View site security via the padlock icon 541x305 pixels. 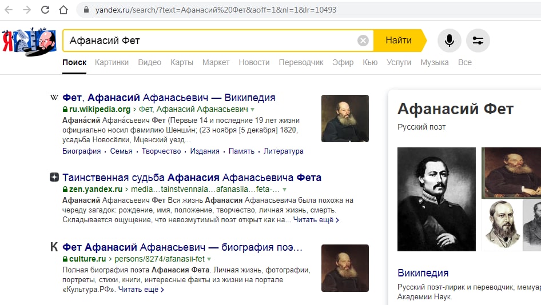point(86,10)
